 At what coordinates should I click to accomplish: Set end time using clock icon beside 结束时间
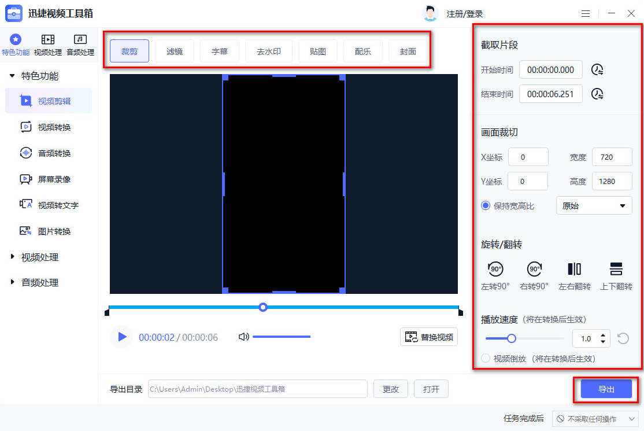coord(597,94)
